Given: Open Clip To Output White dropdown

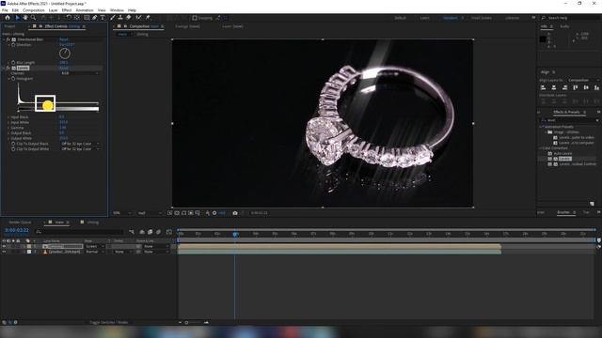Looking at the screenshot, I should pyautogui.click(x=80, y=148).
